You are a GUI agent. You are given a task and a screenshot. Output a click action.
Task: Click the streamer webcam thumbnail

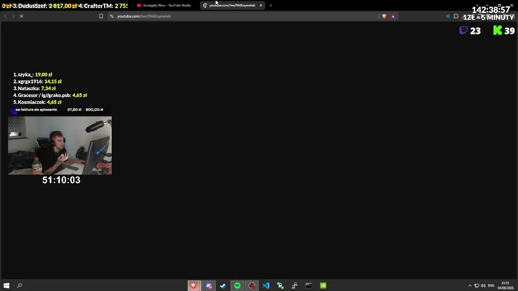pyautogui.click(x=60, y=145)
